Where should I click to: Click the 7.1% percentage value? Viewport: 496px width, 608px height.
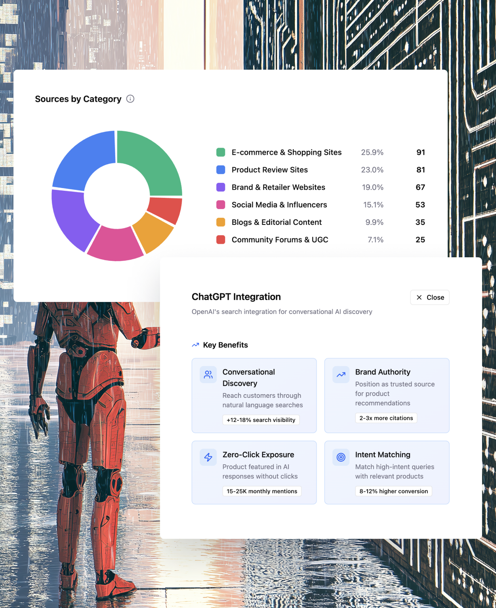coord(376,239)
